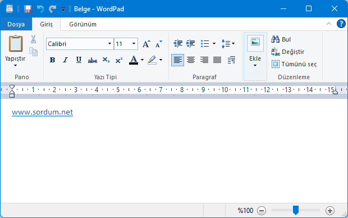Open the line spacing dropdown
Image resolution: width=348 pixels, height=218 pixels.
[x=228, y=44]
